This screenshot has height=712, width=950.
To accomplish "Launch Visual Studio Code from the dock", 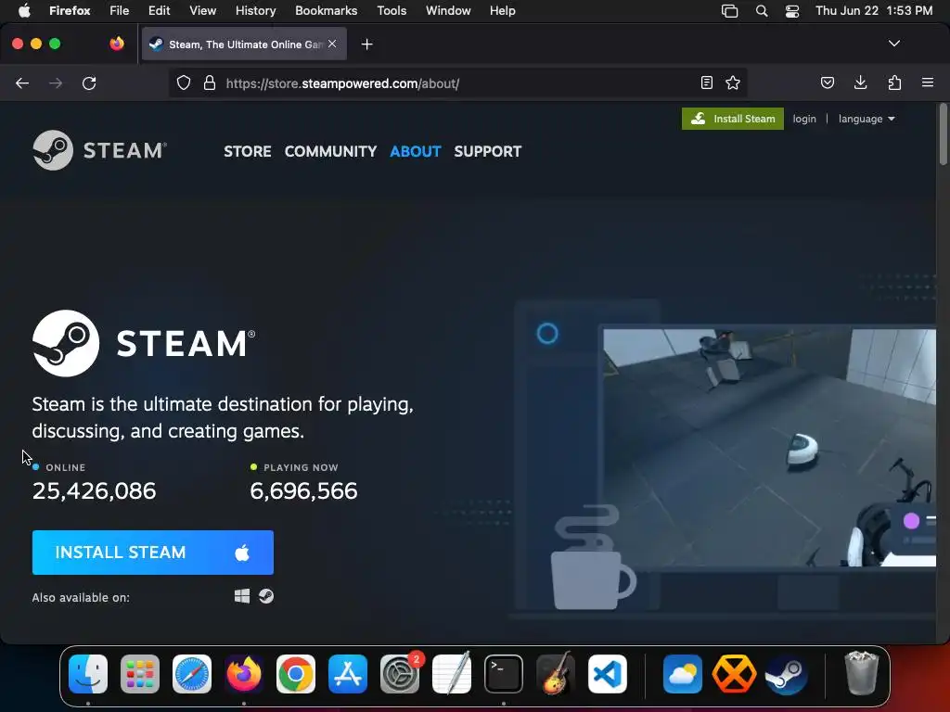I will (607, 674).
